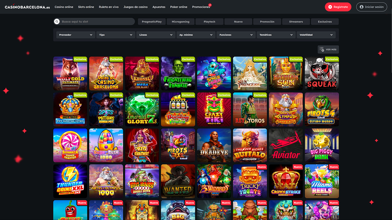Viewport: 392px width, 220px height.
Task: Click Iniciar sesión button
Action: 372,7
